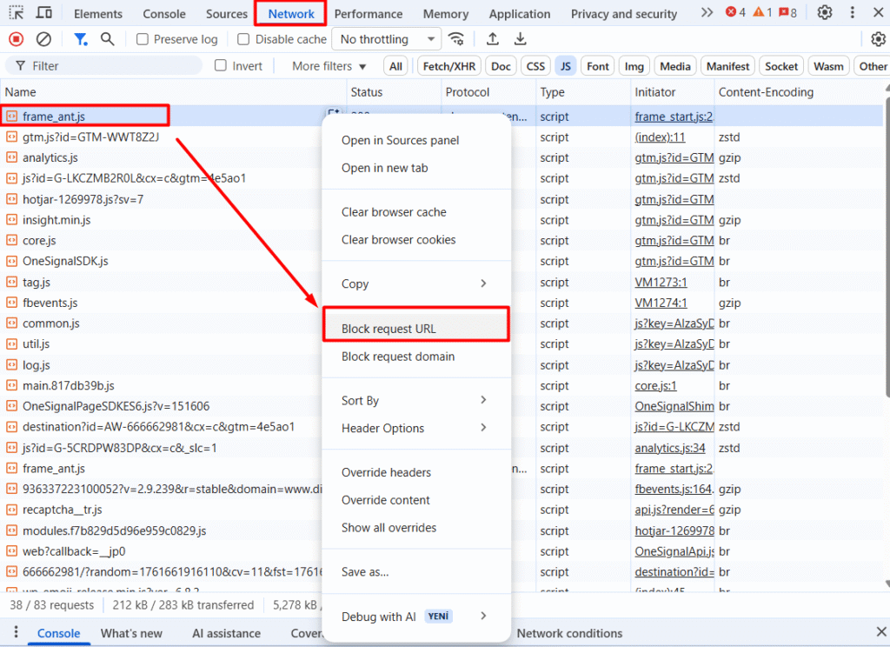The height and width of the screenshot is (647, 890).
Task: Click the stop recording network log icon
Action: [16, 39]
